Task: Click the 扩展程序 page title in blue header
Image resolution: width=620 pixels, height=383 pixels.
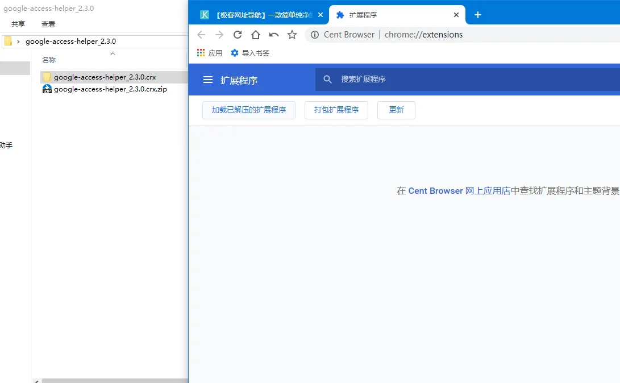Action: click(x=239, y=80)
